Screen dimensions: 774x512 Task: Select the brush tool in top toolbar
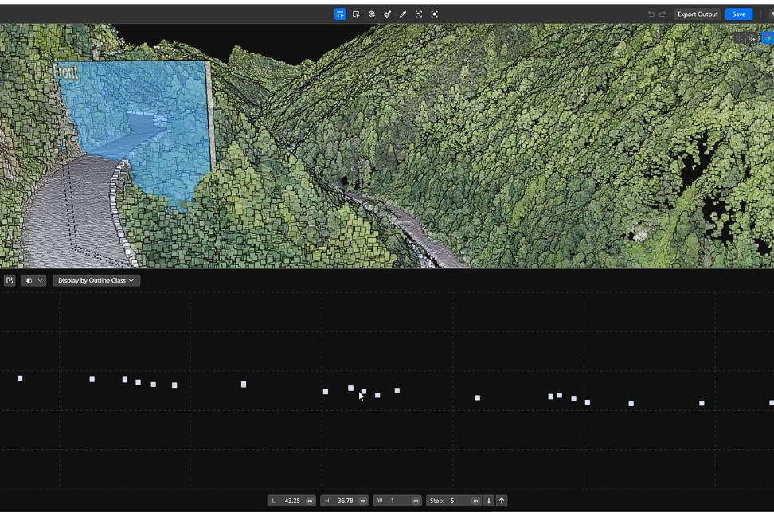pyautogui.click(x=387, y=14)
